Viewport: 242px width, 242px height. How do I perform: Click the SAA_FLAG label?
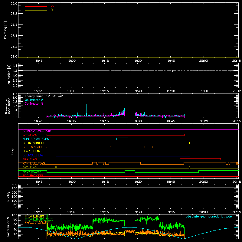pos(30,159)
